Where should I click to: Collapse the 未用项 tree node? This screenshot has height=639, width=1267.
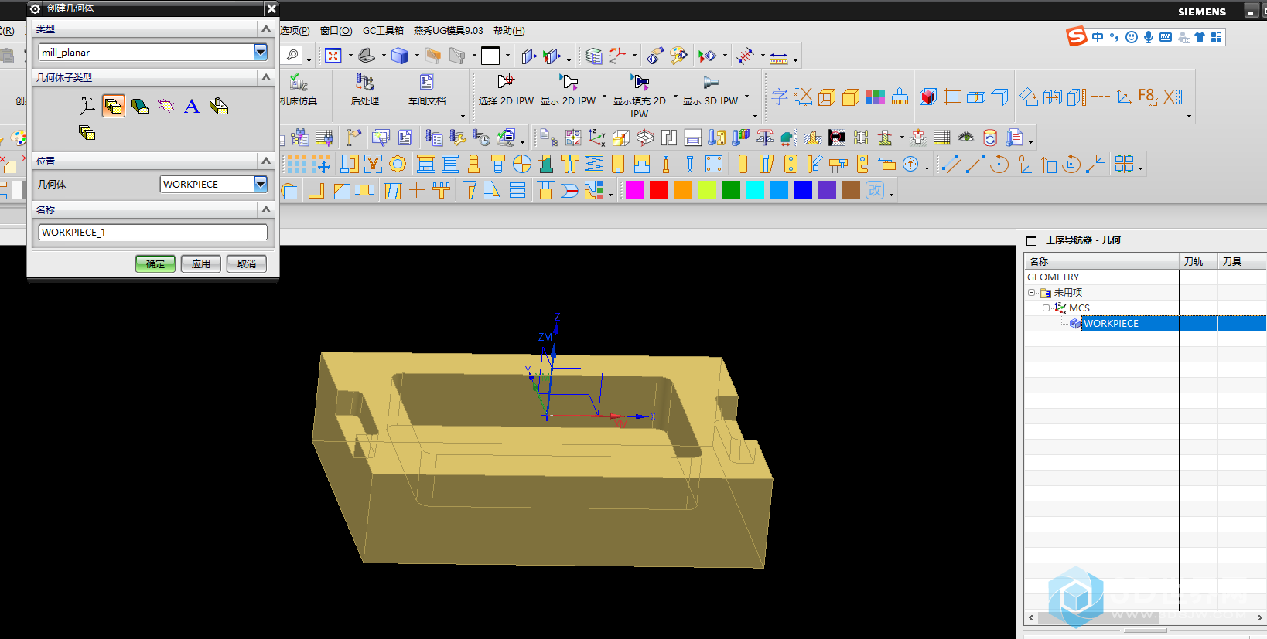(x=1031, y=293)
